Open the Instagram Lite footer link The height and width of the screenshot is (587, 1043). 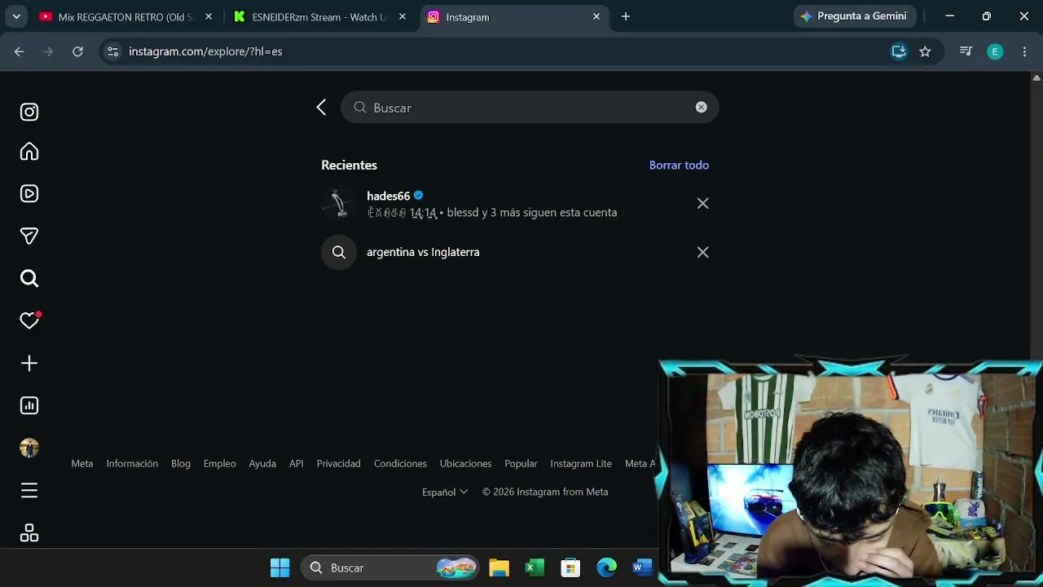[581, 464]
